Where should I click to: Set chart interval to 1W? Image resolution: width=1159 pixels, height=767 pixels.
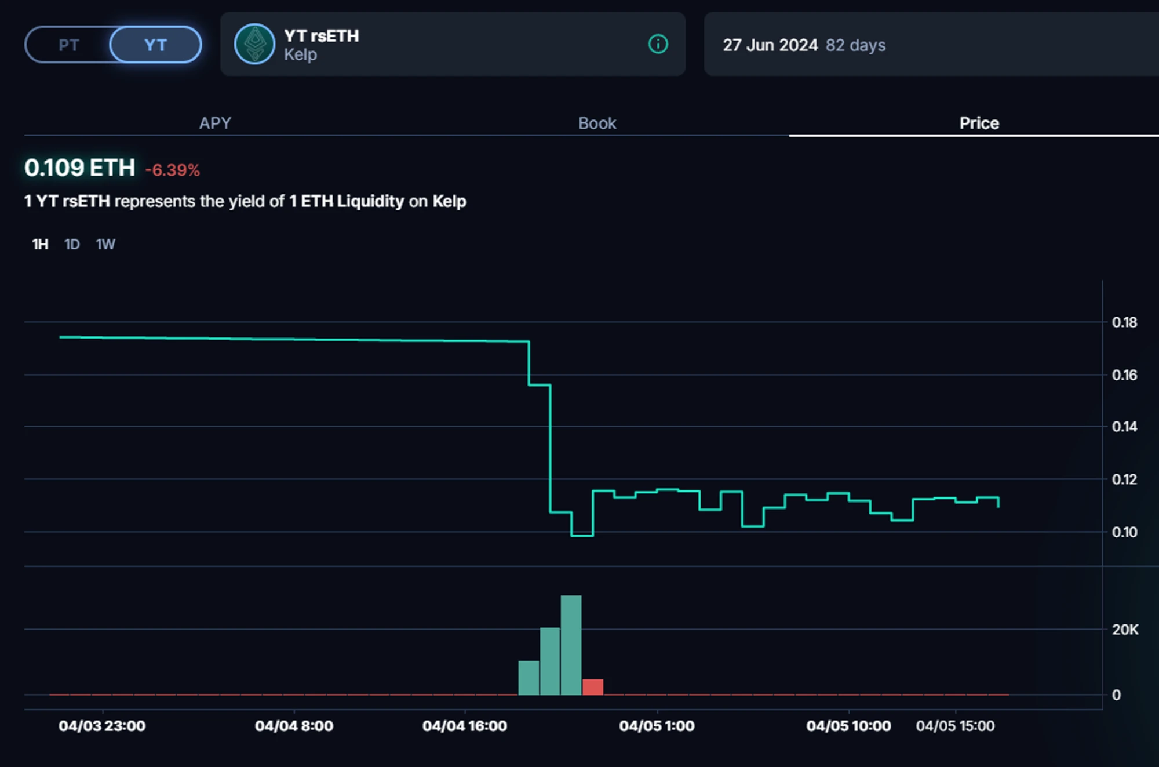point(105,244)
